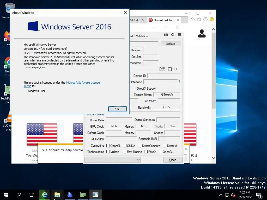Image resolution: width=267 pixels, height=200 pixels.
Task: Switch to winver window on taskbar
Action: (x=95, y=195)
